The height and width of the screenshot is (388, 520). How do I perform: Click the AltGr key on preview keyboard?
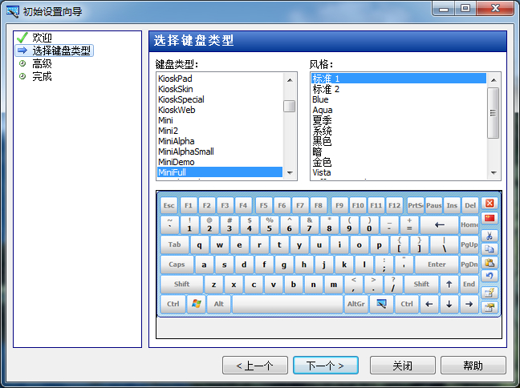click(355, 304)
